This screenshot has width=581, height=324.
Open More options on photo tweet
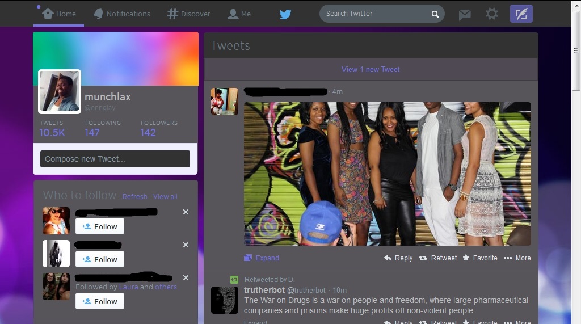coord(517,258)
